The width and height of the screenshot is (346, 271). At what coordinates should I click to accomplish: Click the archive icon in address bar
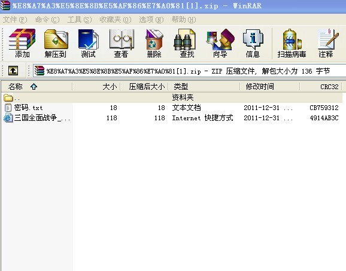pos(40,71)
